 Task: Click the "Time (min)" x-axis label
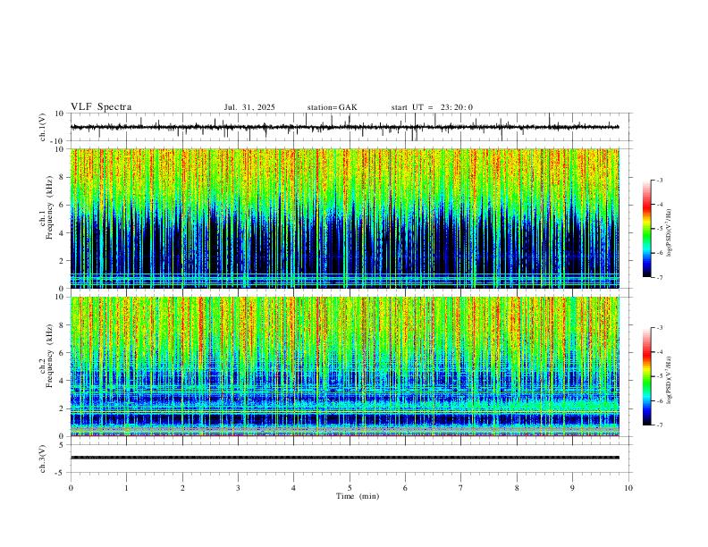point(358,496)
